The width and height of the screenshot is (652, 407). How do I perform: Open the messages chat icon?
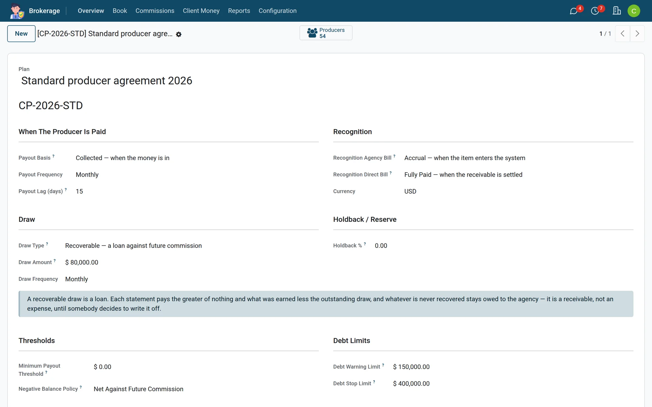[574, 11]
